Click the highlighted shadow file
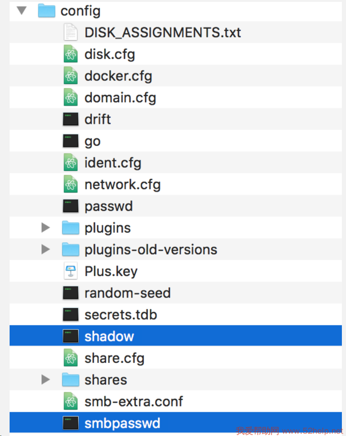Image resolution: width=346 pixels, height=436 pixels. (109, 336)
